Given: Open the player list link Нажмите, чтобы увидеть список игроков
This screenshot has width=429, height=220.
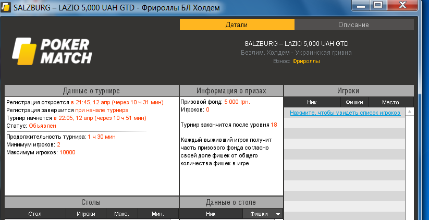Looking at the screenshot, I should (345, 113).
